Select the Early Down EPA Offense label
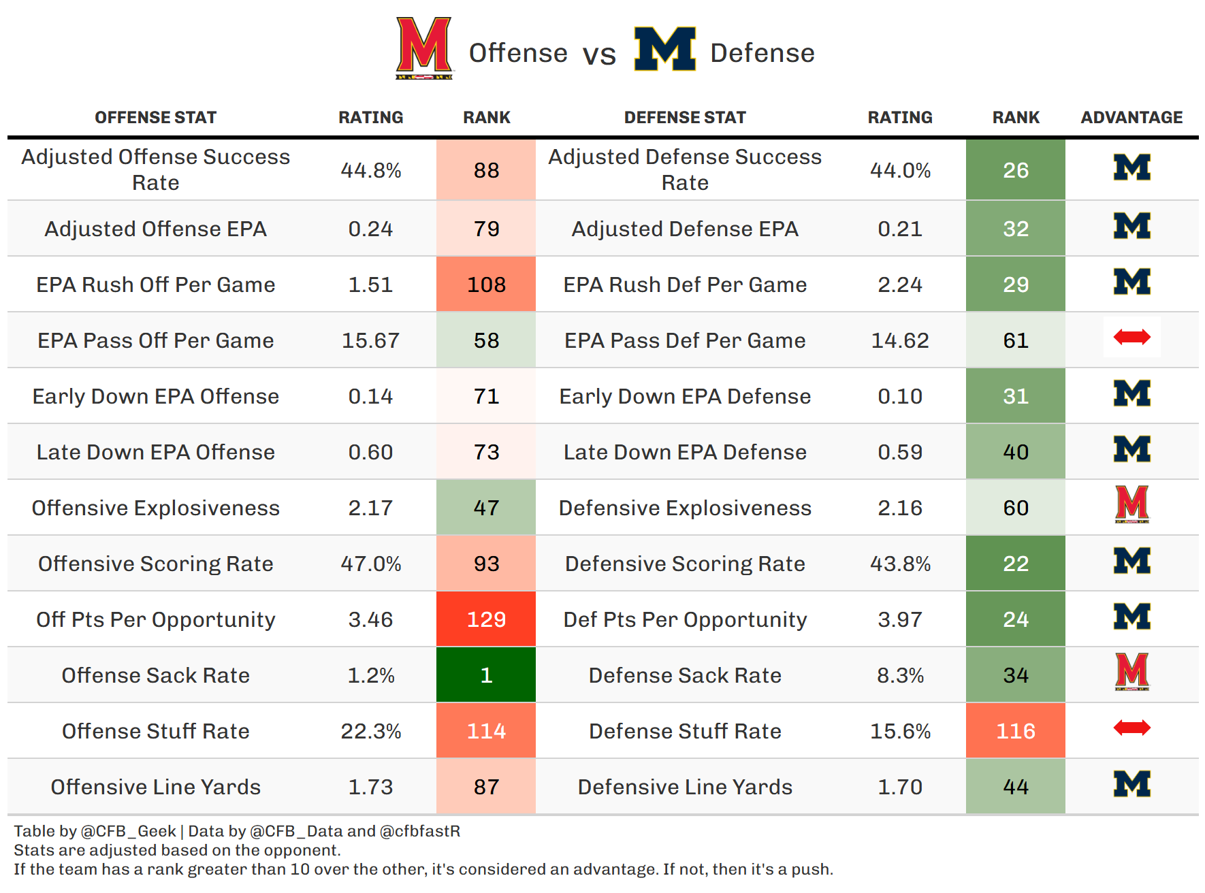The height and width of the screenshot is (893, 1205). [155, 396]
